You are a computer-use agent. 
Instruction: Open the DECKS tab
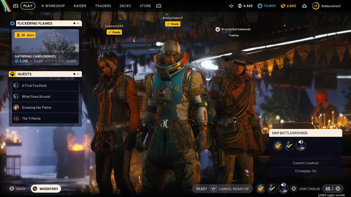(x=125, y=6)
